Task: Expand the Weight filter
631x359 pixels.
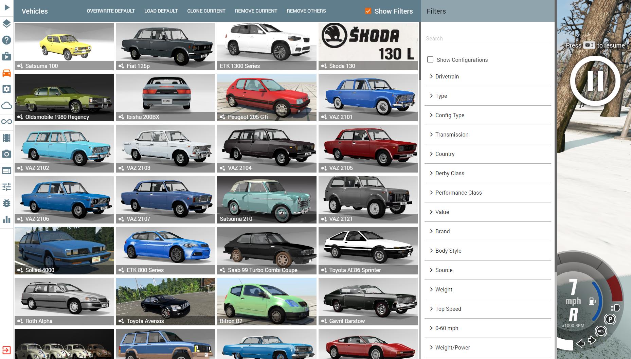Action: tap(488, 289)
